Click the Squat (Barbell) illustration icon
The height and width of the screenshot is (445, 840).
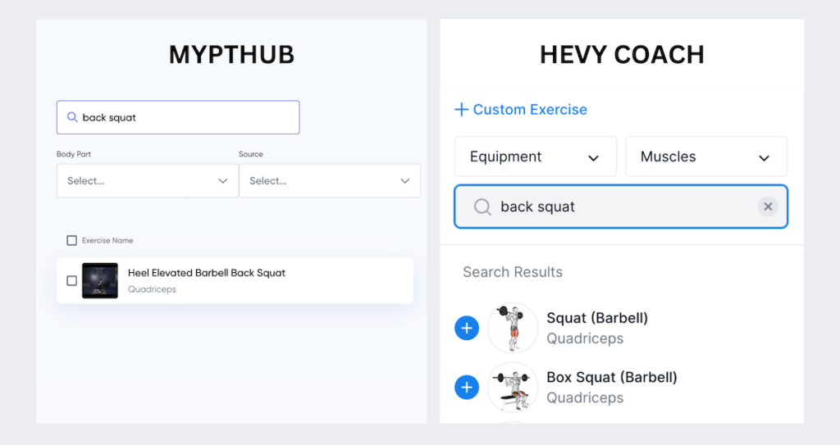(513, 328)
